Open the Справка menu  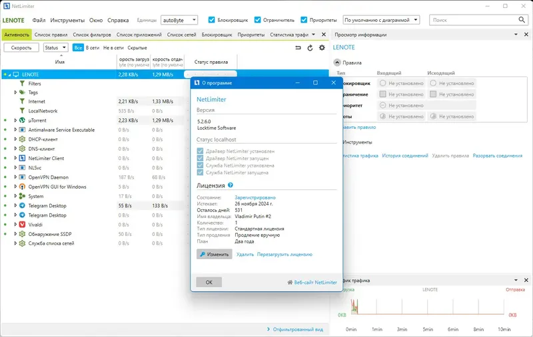pyautogui.click(x=118, y=20)
